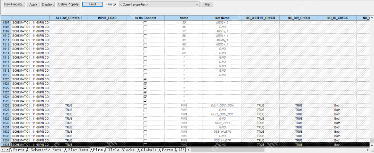Check Is No Connect for row 1507
374x153 pixels.
coord(145,23)
